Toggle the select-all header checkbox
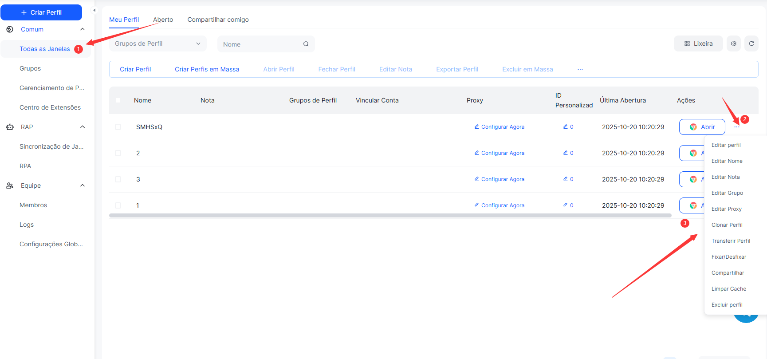 pyautogui.click(x=118, y=100)
